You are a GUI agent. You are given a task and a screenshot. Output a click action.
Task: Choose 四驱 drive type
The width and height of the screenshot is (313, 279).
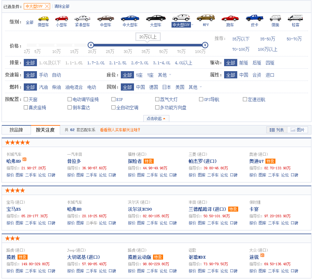(270, 63)
